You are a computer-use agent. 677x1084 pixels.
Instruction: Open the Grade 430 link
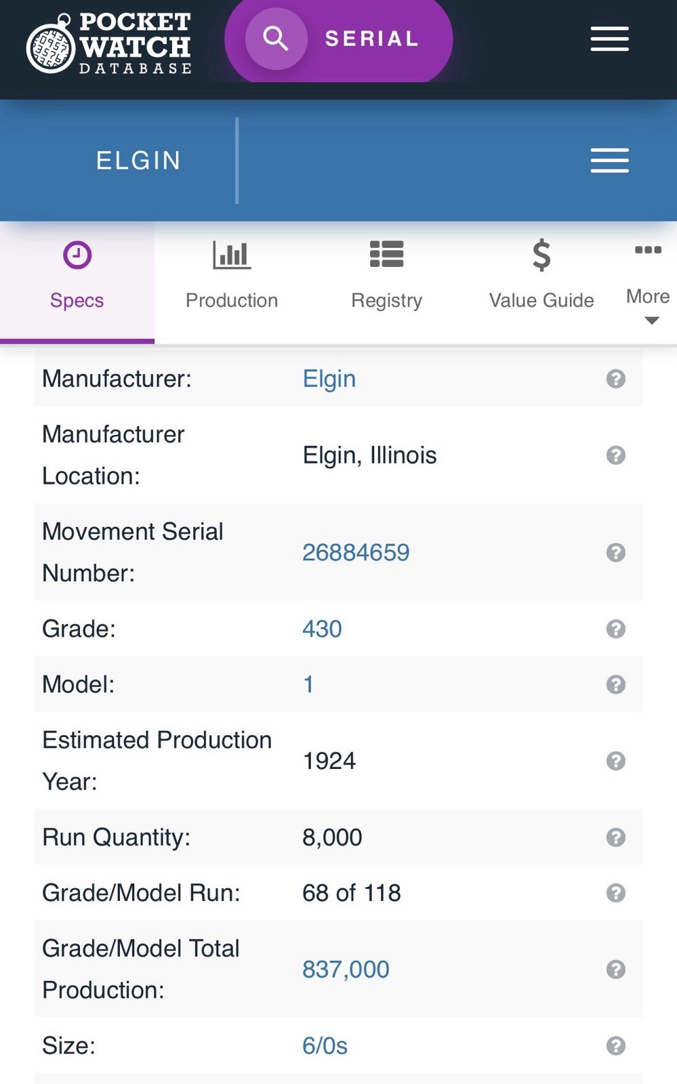(x=322, y=629)
